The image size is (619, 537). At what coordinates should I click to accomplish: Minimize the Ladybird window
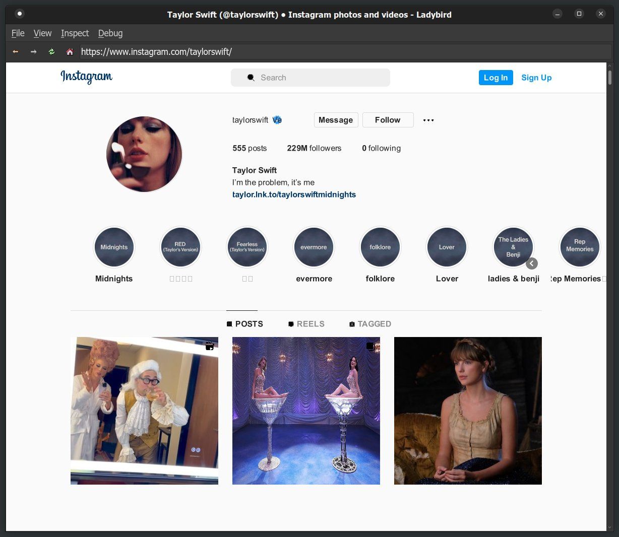coord(558,14)
